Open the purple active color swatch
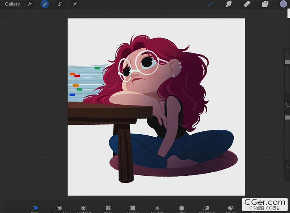 [283, 4]
